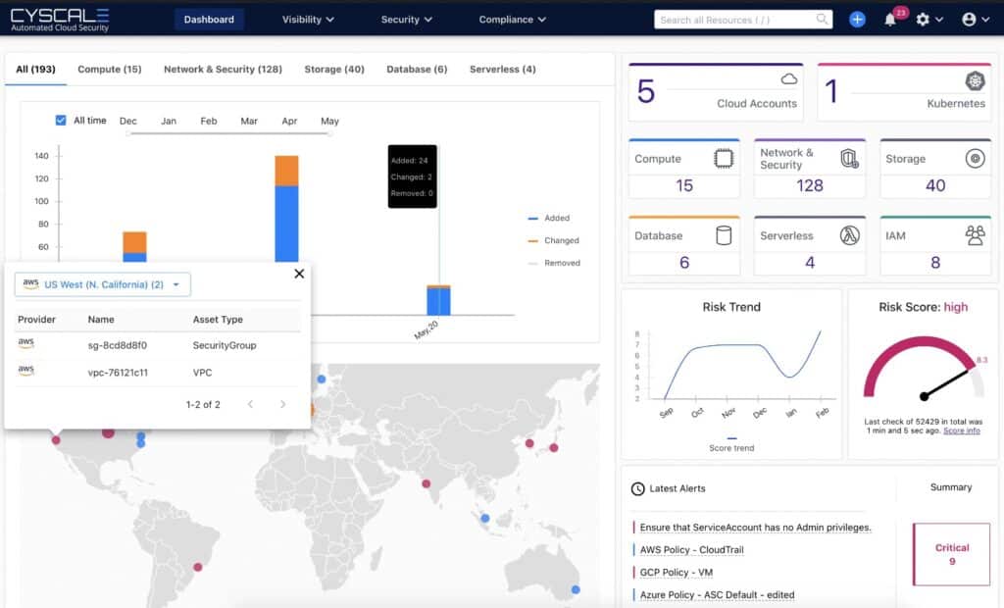Go to next page in asset popup
The height and width of the screenshot is (608, 1004).
point(282,404)
